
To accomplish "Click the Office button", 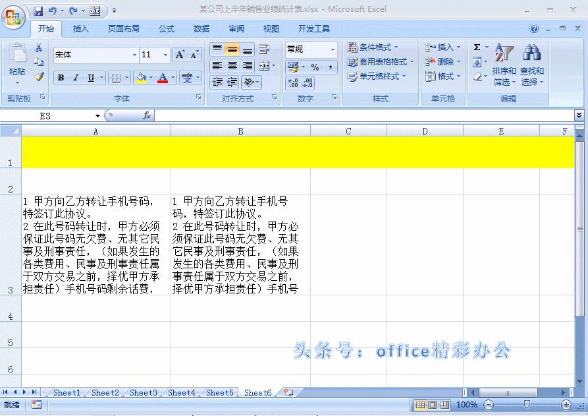I will pyautogui.click(x=14, y=17).
